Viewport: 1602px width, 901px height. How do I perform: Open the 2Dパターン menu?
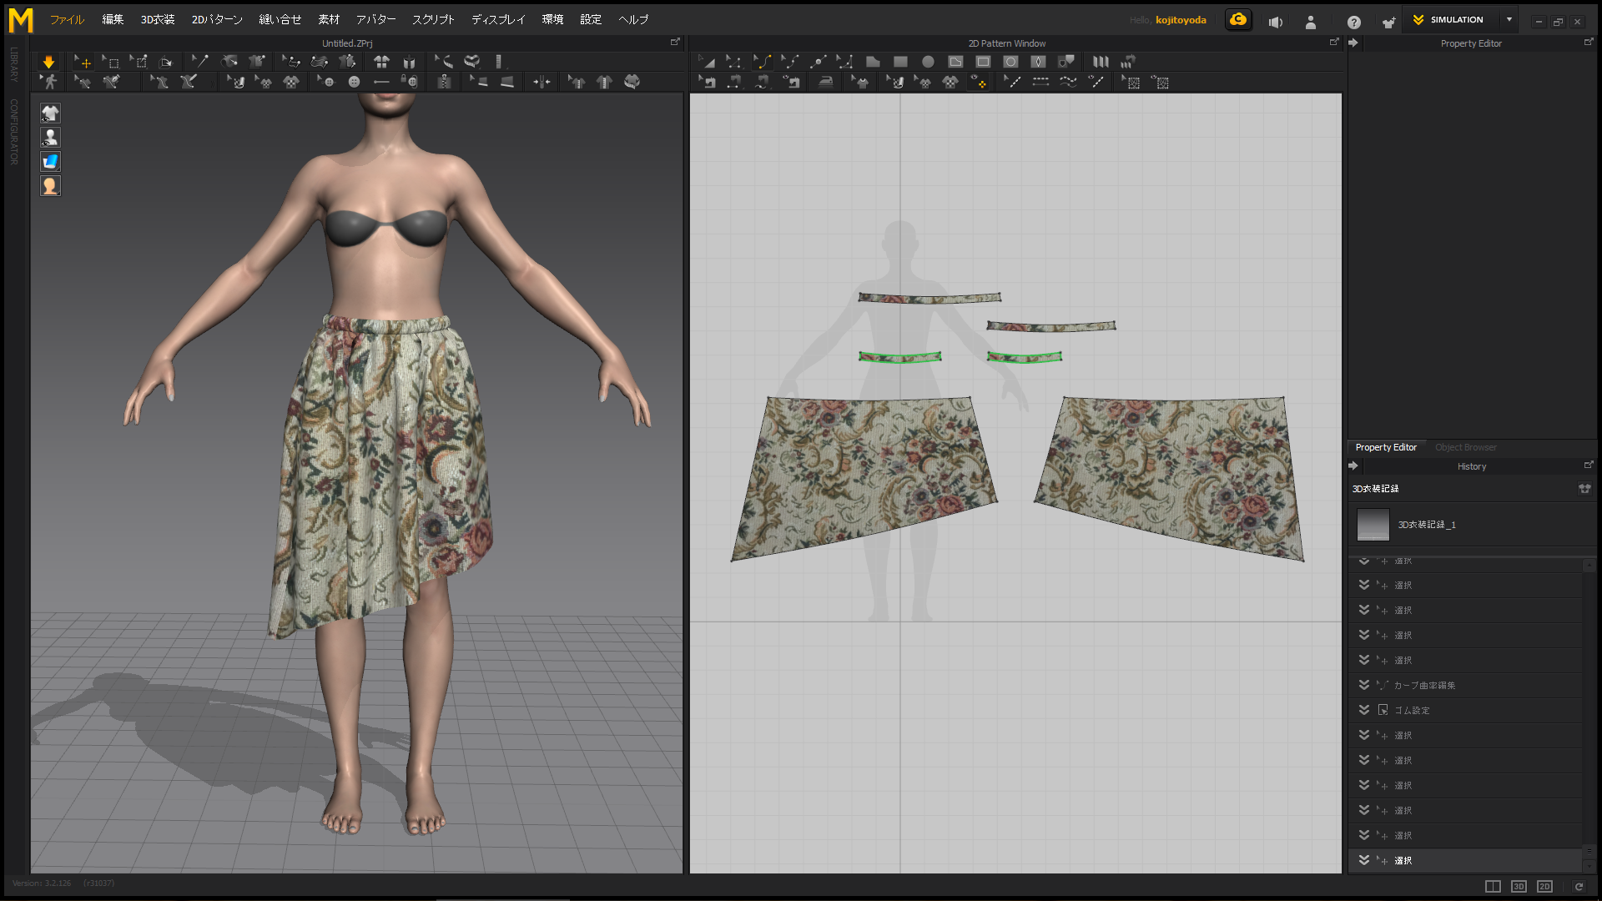217,20
